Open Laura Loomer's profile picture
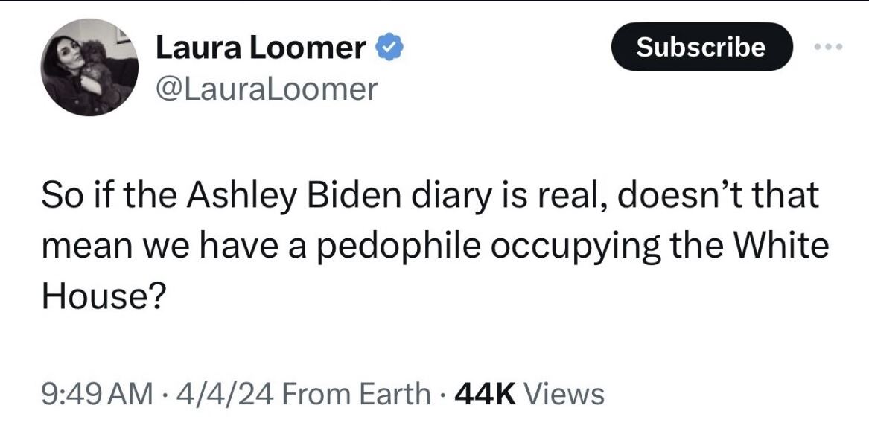This screenshot has height=423, width=869. (x=89, y=67)
